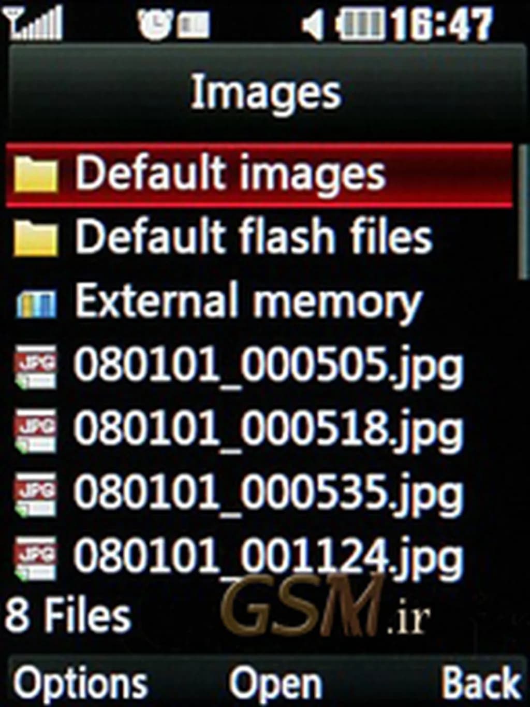Select Default flash files entry
The width and height of the screenshot is (530, 707).
260,238
